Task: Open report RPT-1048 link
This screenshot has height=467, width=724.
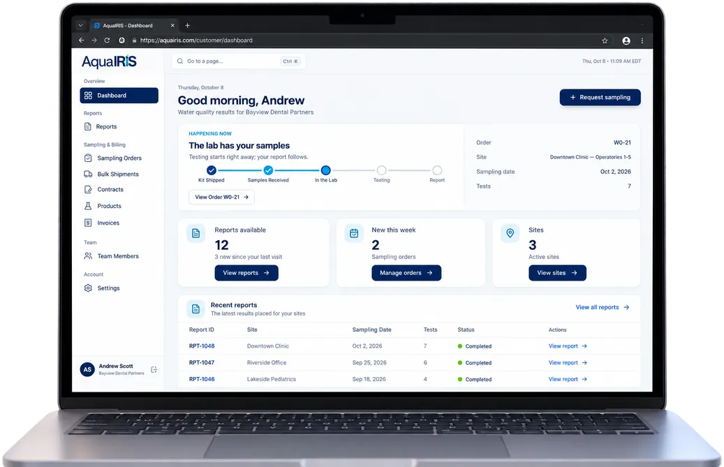Action: coord(202,346)
